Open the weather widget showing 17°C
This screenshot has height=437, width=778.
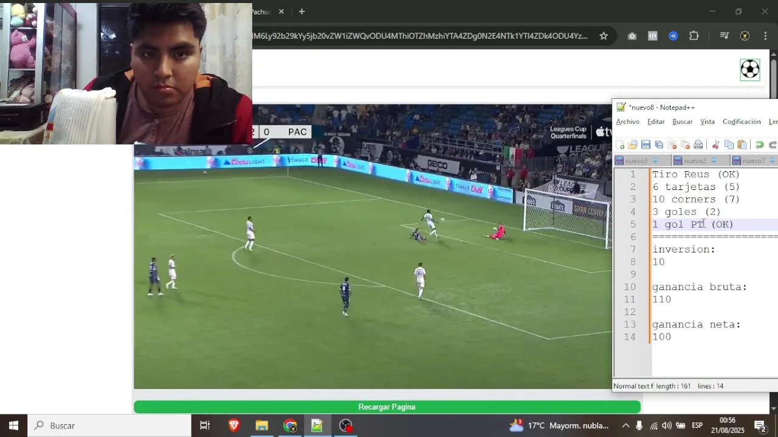[559, 425]
